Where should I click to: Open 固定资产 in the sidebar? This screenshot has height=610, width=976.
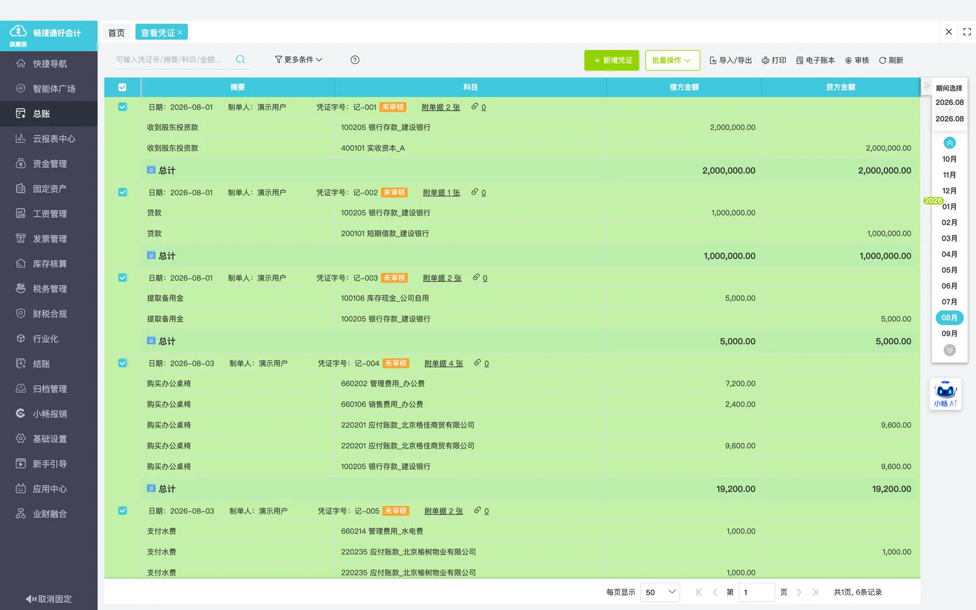pos(49,188)
